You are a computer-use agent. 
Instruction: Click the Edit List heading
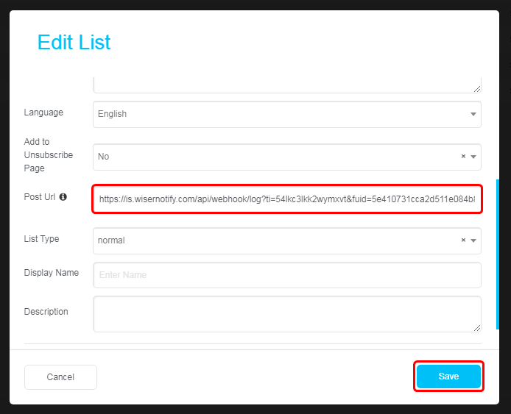[x=74, y=42]
